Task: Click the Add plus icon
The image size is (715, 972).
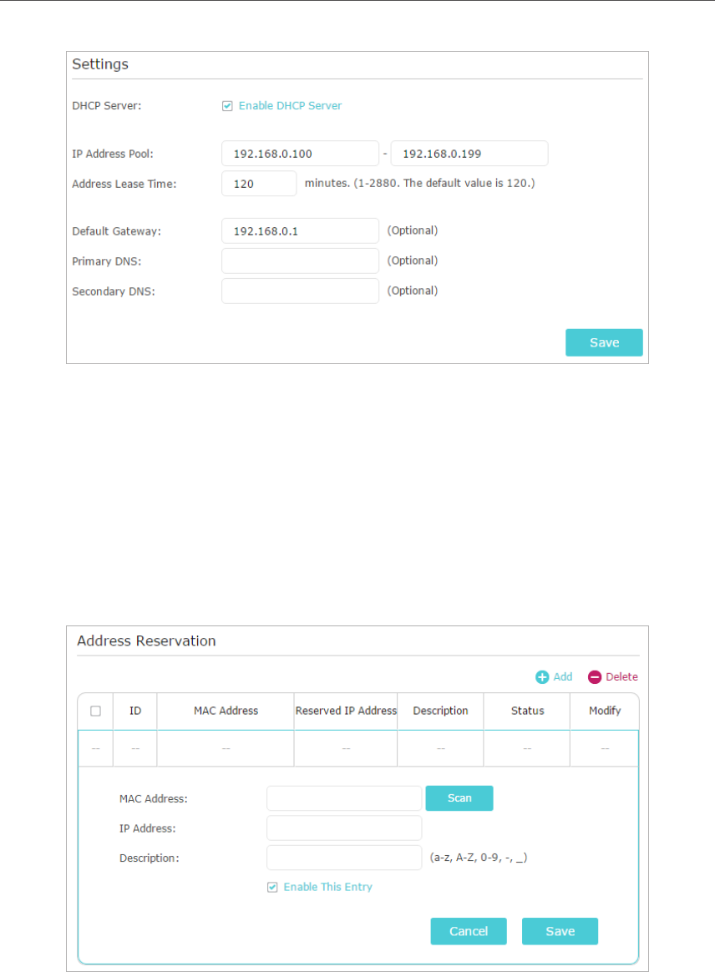Action: coord(542,677)
